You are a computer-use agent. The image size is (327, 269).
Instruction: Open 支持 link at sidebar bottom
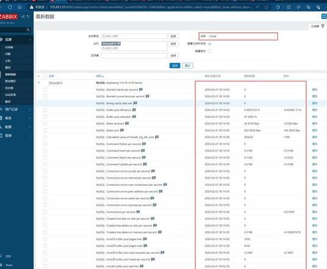(8, 256)
